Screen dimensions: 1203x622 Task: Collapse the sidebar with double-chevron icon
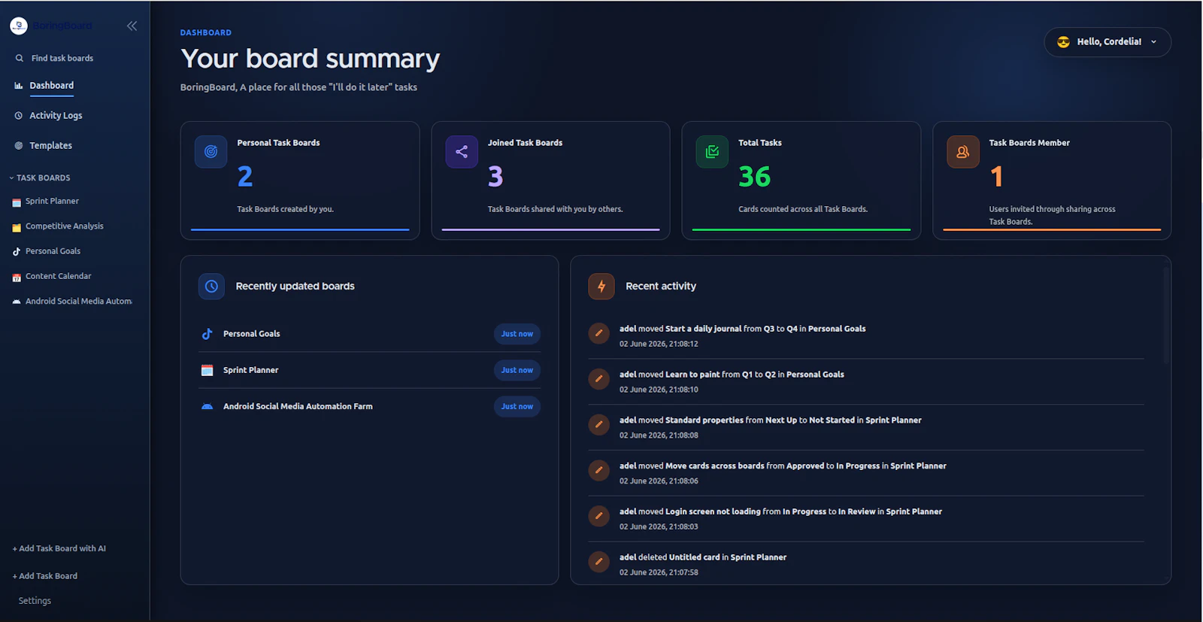(x=132, y=26)
